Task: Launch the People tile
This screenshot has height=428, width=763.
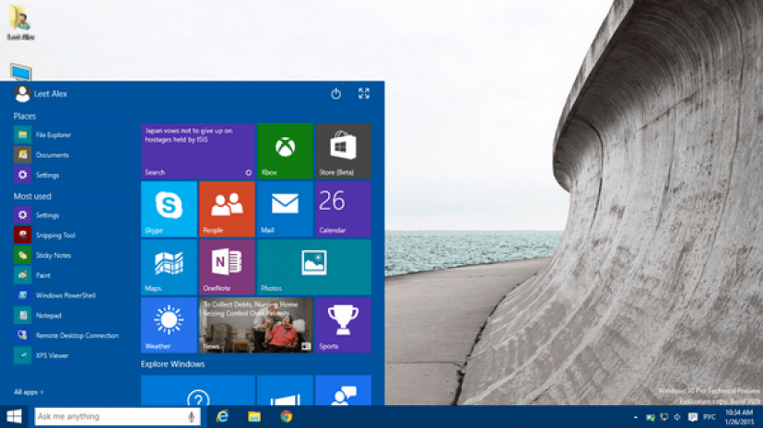Action: [x=227, y=209]
